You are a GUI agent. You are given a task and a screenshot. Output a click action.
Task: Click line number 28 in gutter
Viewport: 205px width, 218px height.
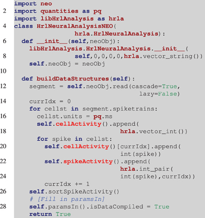(3, 206)
